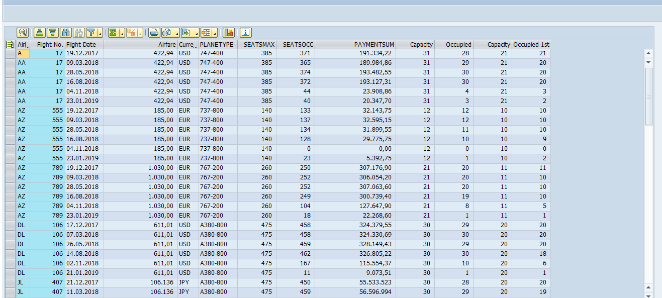Click flight date cell 07.03.2018
This screenshot has width=662, height=298.
(84, 235)
